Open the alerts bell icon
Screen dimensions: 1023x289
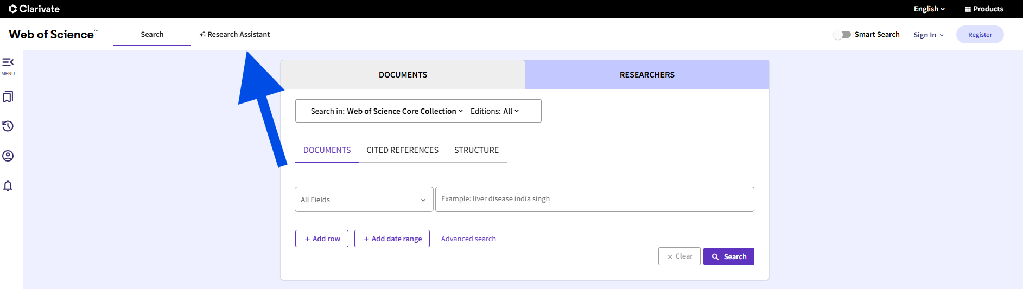click(8, 186)
